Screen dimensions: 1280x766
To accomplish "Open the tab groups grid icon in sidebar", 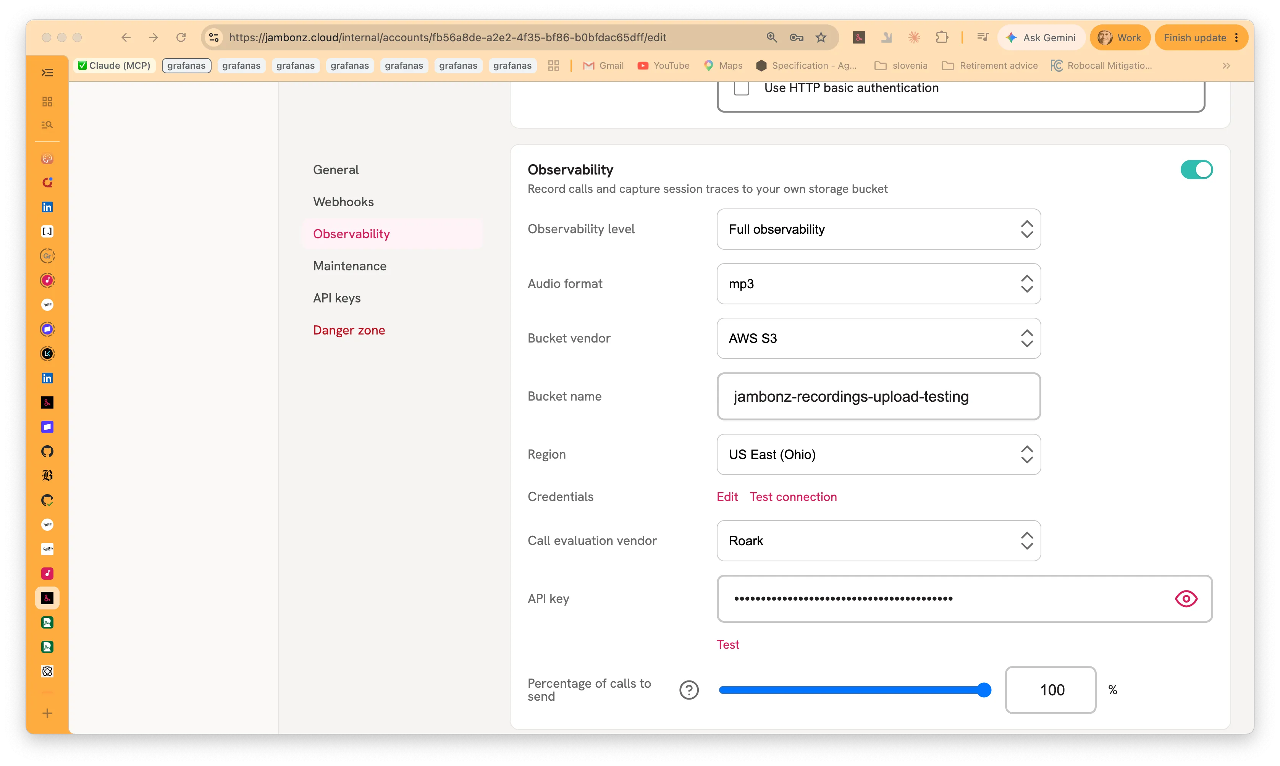I will point(47,101).
